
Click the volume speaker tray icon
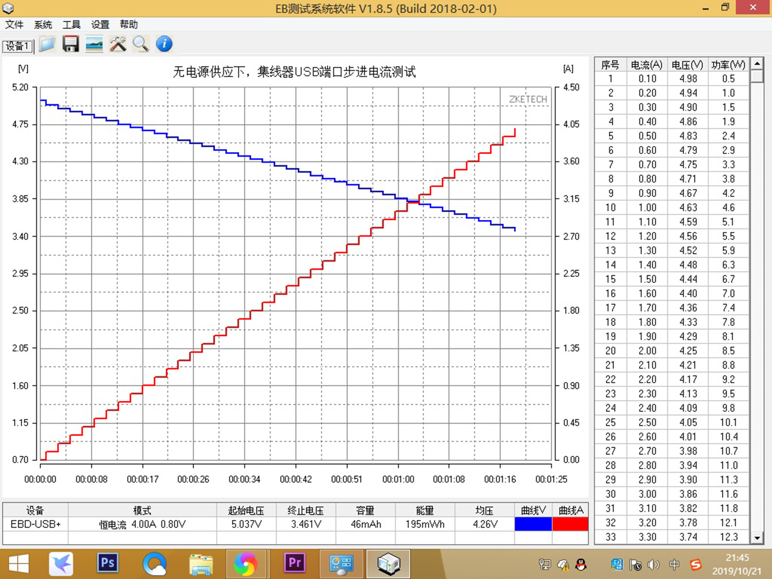point(654,565)
